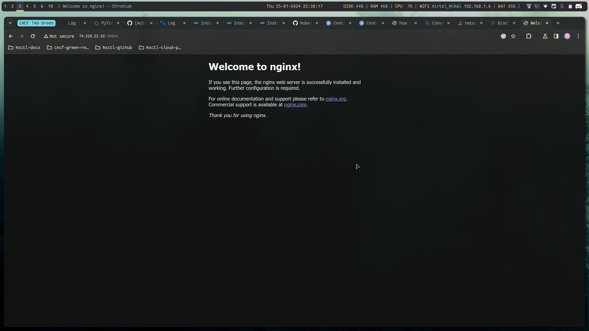This screenshot has height=331, width=589.
Task: Click the muted volume tray icon
Action: [537, 6]
